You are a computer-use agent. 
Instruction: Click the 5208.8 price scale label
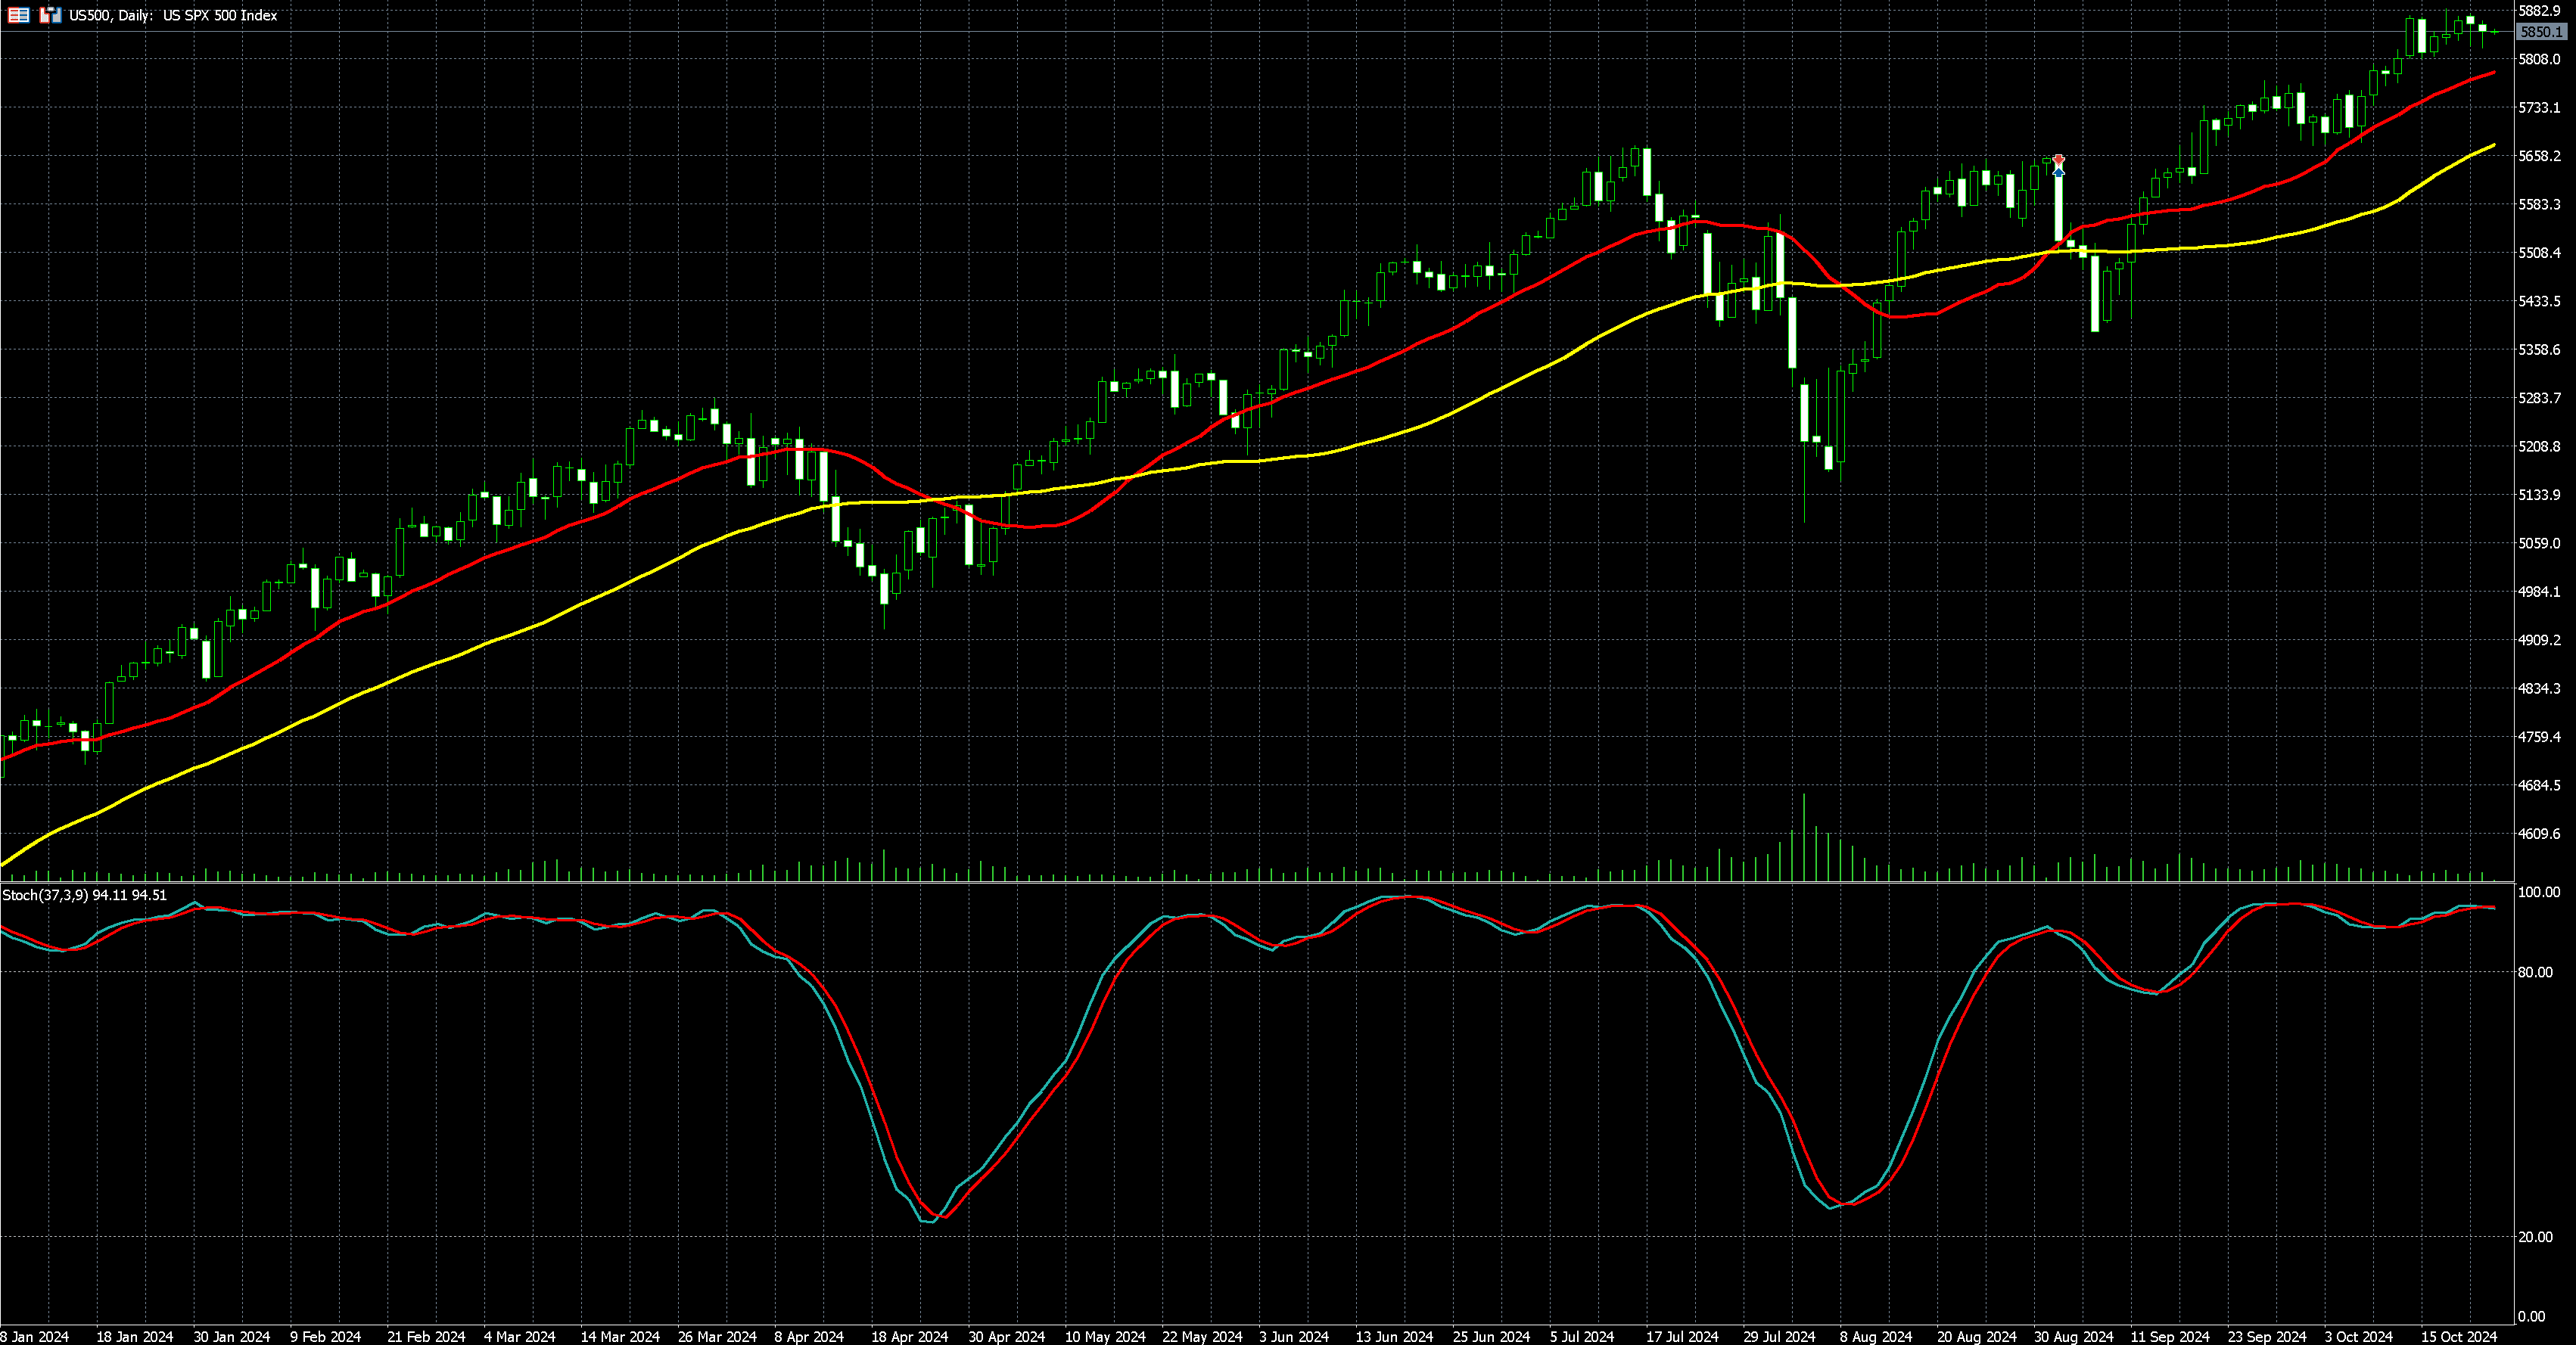(x=2540, y=446)
